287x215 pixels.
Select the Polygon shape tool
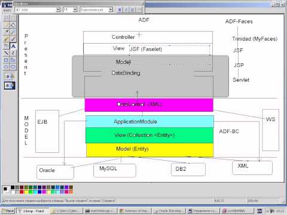click(x=13, y=60)
